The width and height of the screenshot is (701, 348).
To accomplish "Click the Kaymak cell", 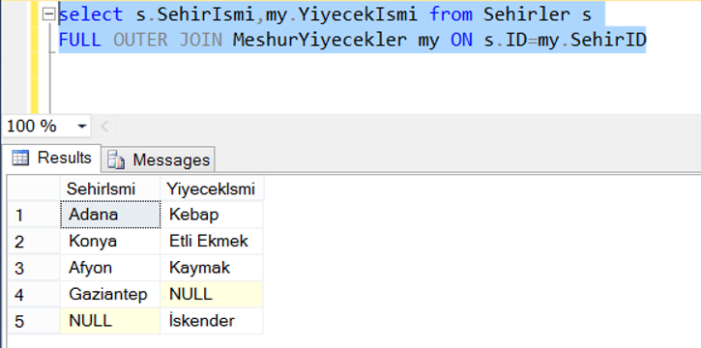I will coord(212,268).
